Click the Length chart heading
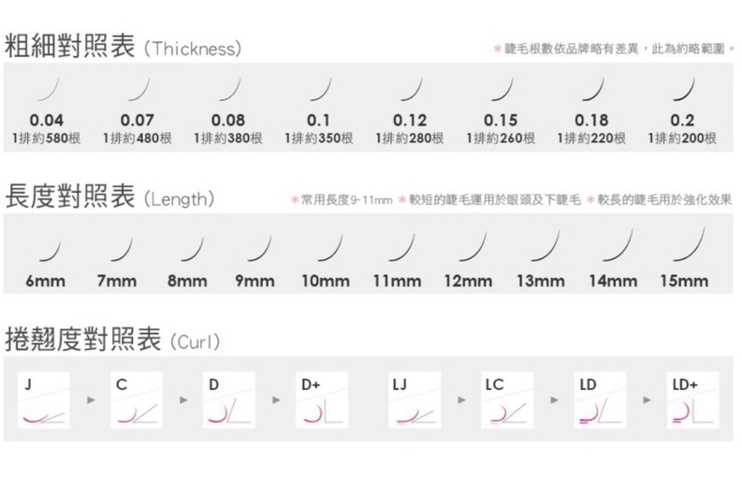742x478 pixels. tap(110, 199)
